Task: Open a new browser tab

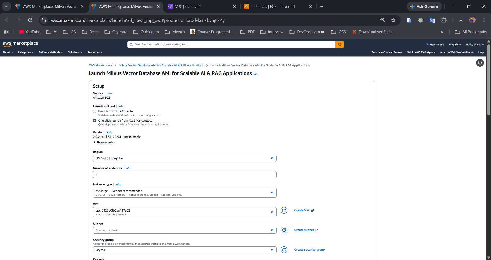Action: [322, 6]
